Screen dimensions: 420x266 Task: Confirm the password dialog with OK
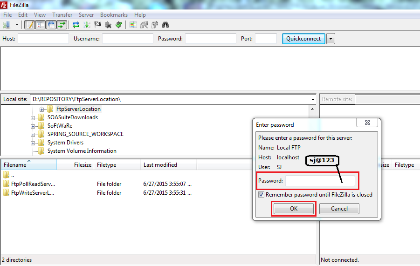click(294, 208)
